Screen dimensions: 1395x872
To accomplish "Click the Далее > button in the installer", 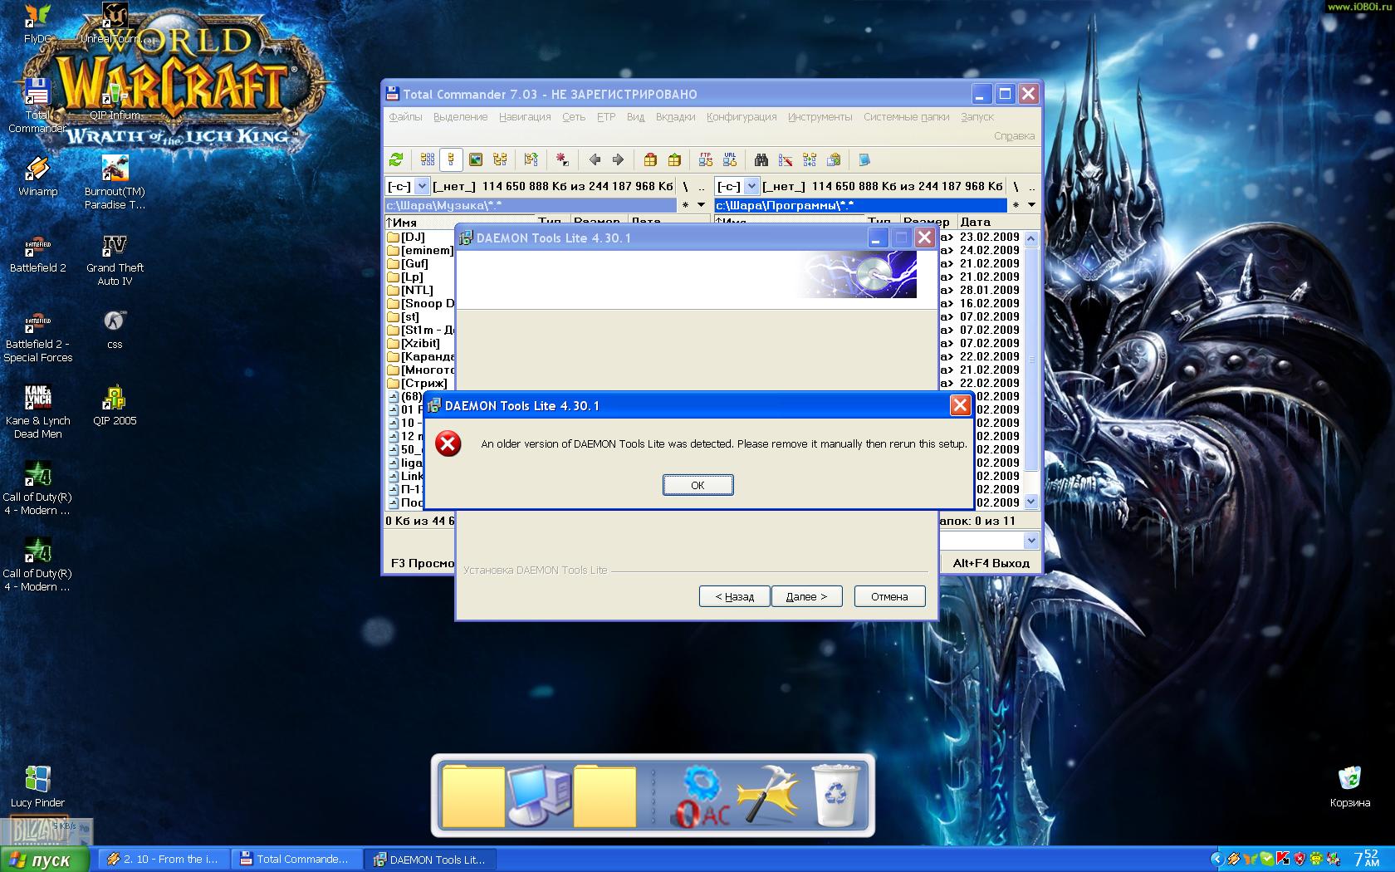I will click(806, 596).
